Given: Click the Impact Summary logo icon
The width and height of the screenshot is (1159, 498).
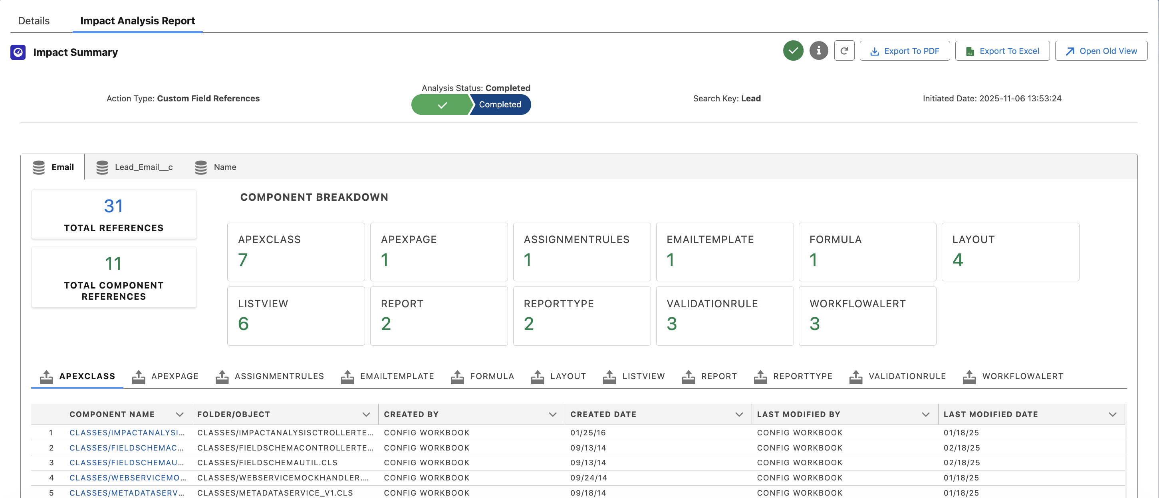Looking at the screenshot, I should [18, 52].
